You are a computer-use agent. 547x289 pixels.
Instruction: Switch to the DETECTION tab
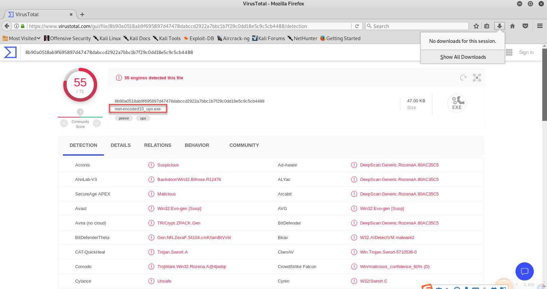[x=83, y=145]
